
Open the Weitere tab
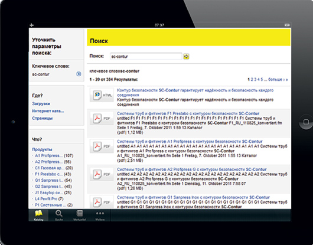(100, 215)
